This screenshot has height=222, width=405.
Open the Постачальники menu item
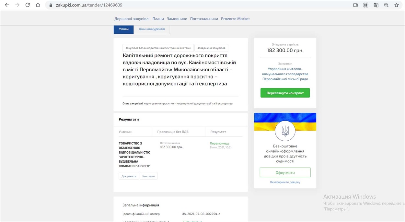(204, 19)
